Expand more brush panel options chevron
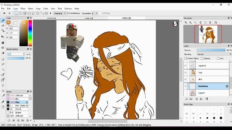The width and height of the screenshot is (232, 130). pyautogui.click(x=31, y=120)
